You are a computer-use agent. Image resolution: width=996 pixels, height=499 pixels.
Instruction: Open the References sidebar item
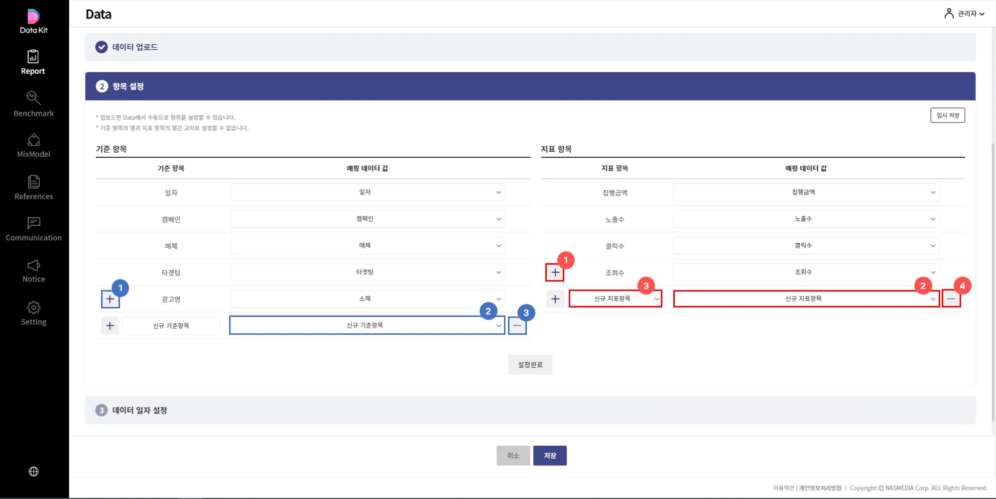33,188
